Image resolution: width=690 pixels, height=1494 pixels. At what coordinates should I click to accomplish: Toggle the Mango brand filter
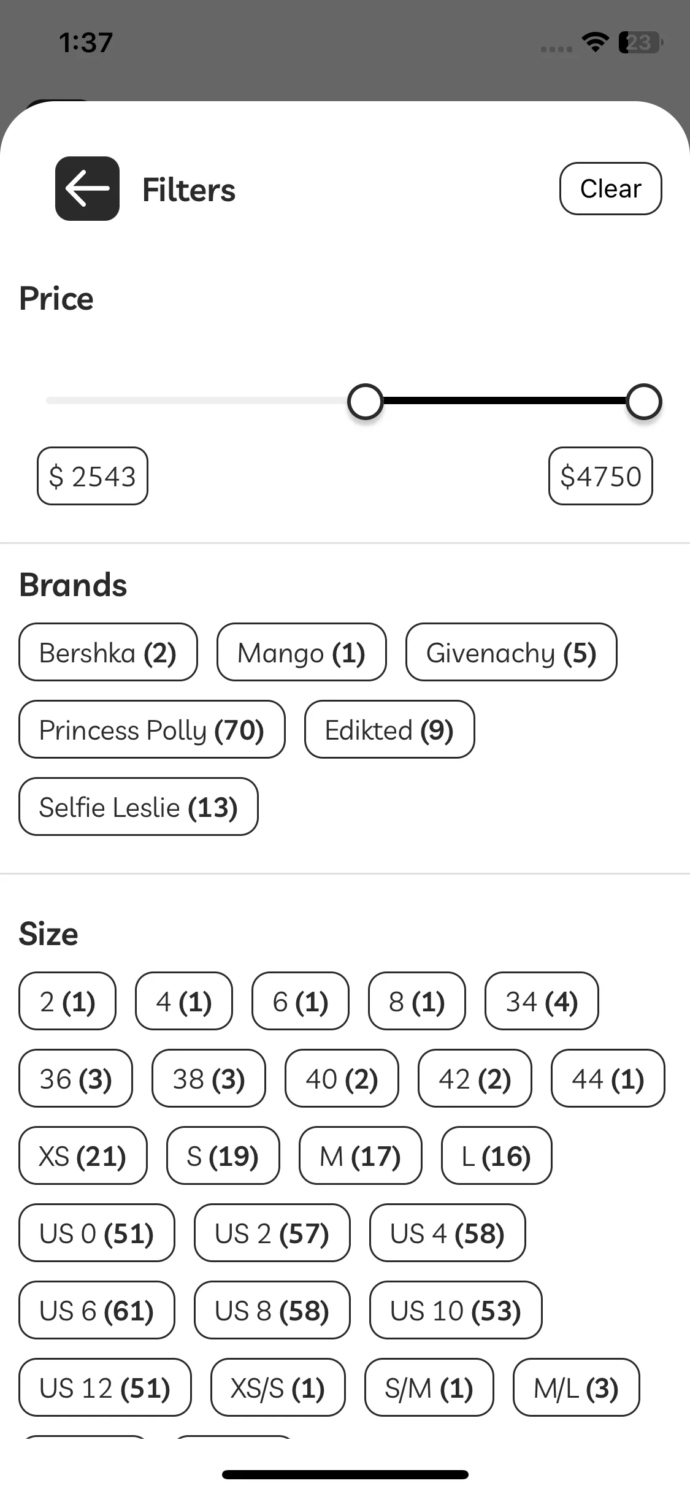click(301, 652)
